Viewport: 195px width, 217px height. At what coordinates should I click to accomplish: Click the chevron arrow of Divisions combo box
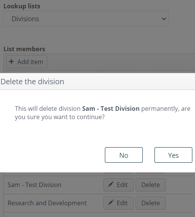pyautogui.click(x=164, y=19)
